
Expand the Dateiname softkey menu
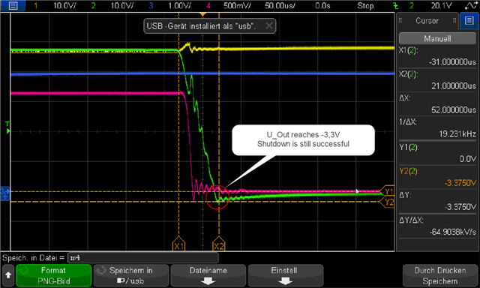point(208,275)
